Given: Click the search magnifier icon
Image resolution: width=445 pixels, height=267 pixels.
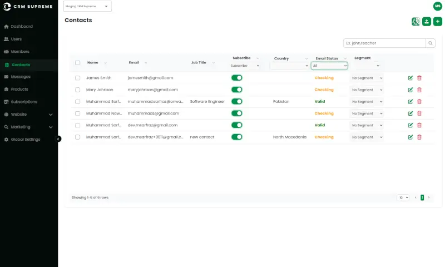Looking at the screenshot, I should pyautogui.click(x=430, y=43).
